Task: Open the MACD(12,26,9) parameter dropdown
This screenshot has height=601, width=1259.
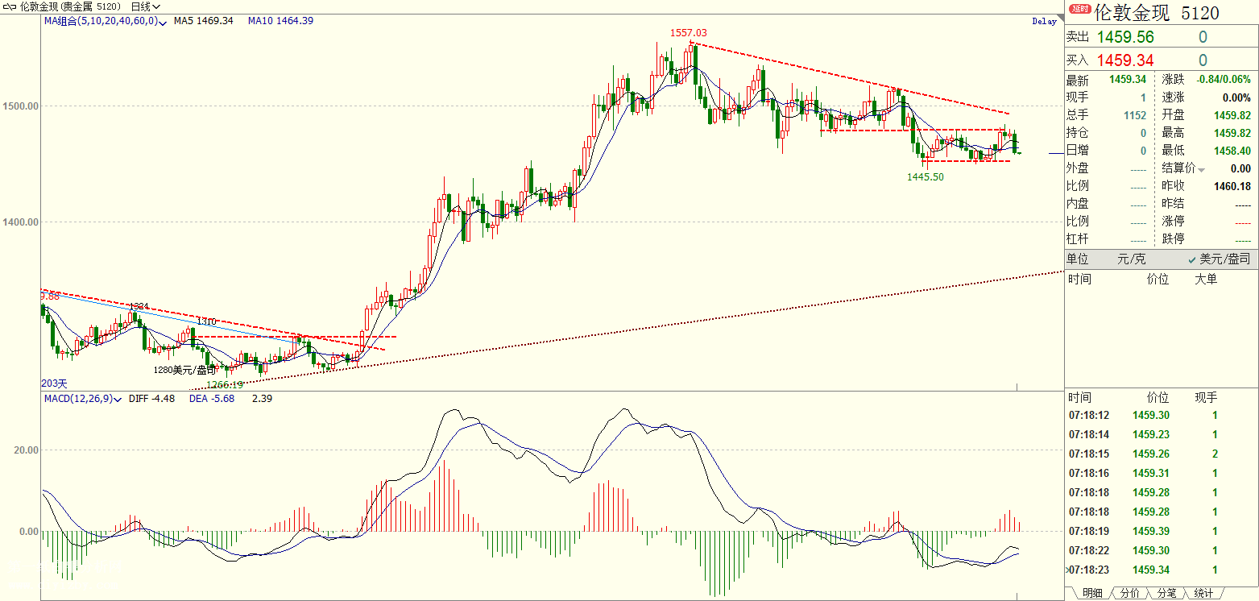Action: click(x=118, y=399)
